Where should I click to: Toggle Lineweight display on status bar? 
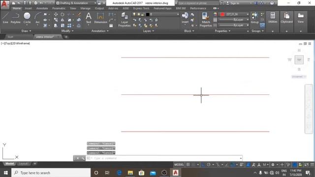coord(242,165)
